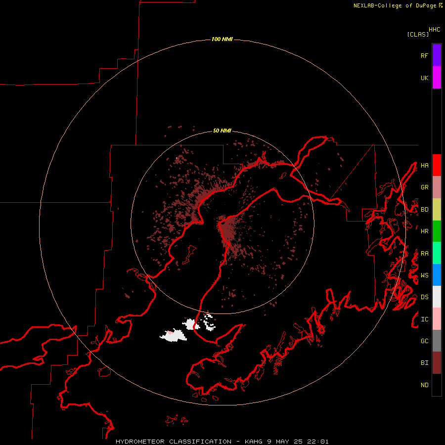Click the ND legend label
The image size is (445, 445).
click(424, 385)
